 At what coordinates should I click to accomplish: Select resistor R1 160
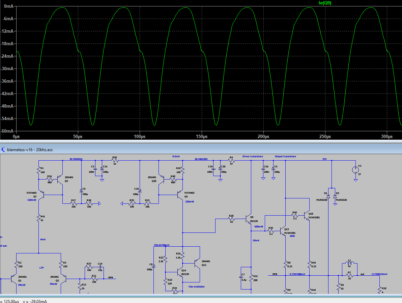coord(39,170)
